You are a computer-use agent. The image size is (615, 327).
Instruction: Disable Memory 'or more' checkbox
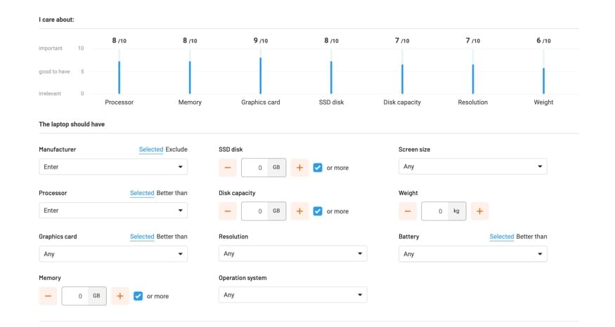pyautogui.click(x=138, y=296)
